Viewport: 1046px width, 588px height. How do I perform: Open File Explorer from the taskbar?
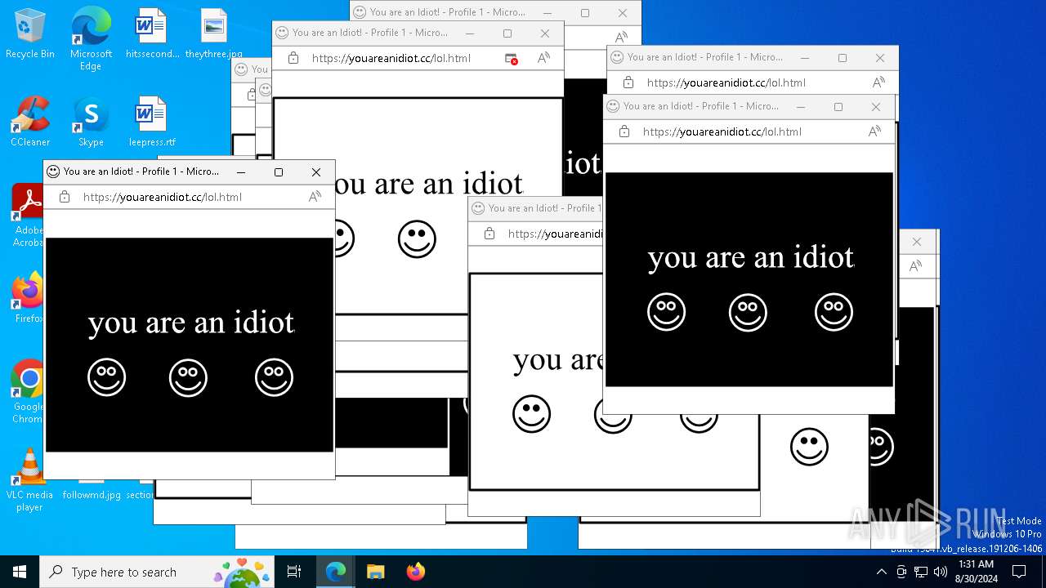(375, 572)
